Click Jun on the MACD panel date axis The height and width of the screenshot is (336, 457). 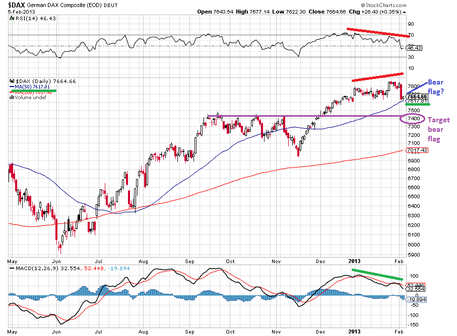(x=56, y=331)
